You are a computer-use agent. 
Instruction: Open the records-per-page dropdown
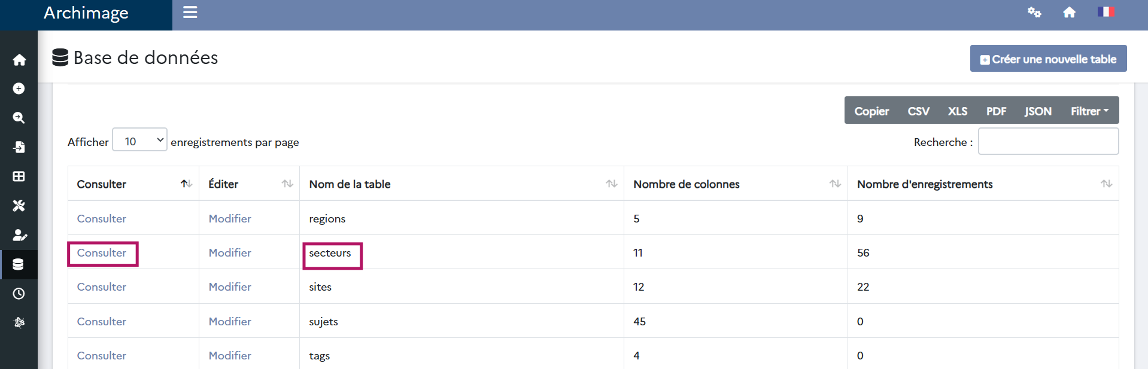[139, 141]
